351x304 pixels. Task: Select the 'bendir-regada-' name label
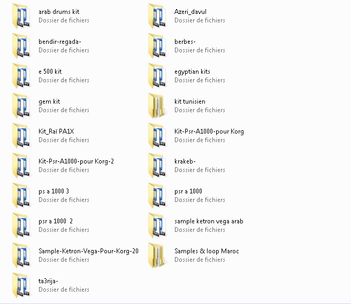60,42
